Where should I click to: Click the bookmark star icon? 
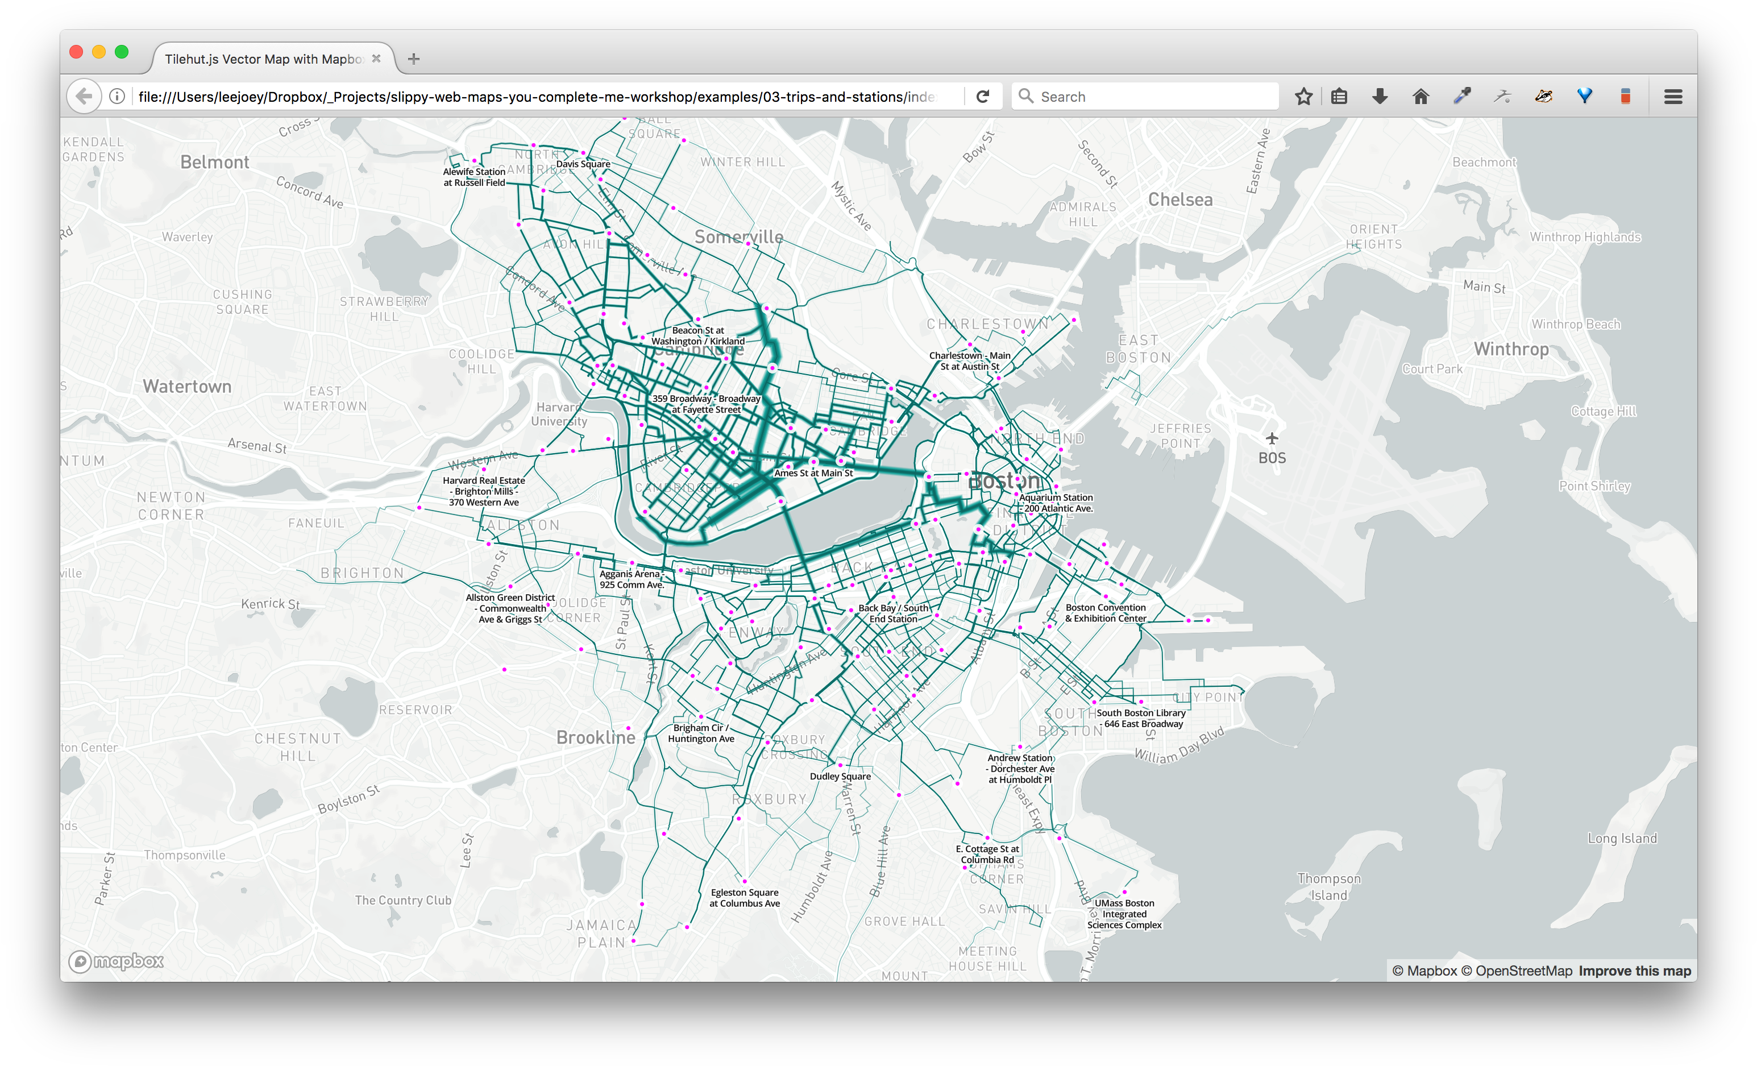tap(1303, 96)
